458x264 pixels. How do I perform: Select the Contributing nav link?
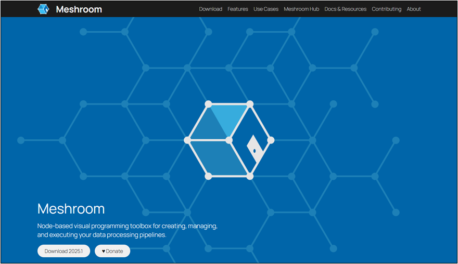tap(386, 9)
